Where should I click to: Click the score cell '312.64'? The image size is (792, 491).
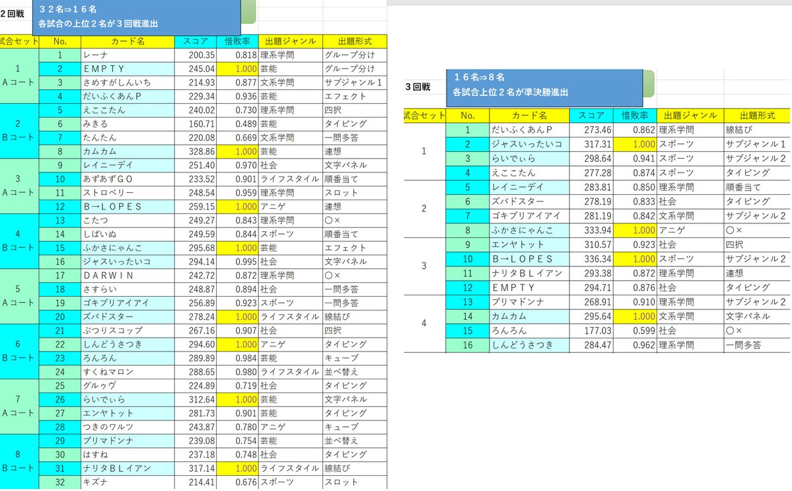(x=196, y=400)
